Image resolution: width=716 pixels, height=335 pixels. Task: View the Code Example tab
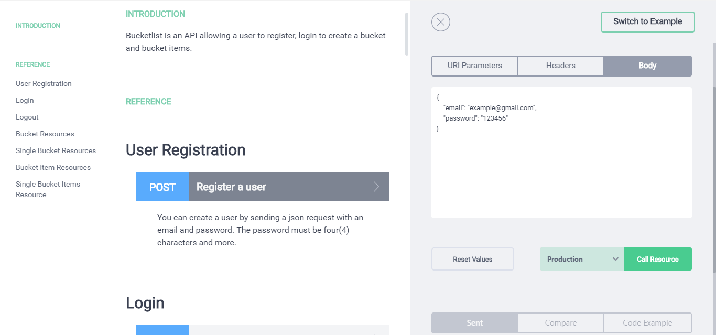point(647,322)
